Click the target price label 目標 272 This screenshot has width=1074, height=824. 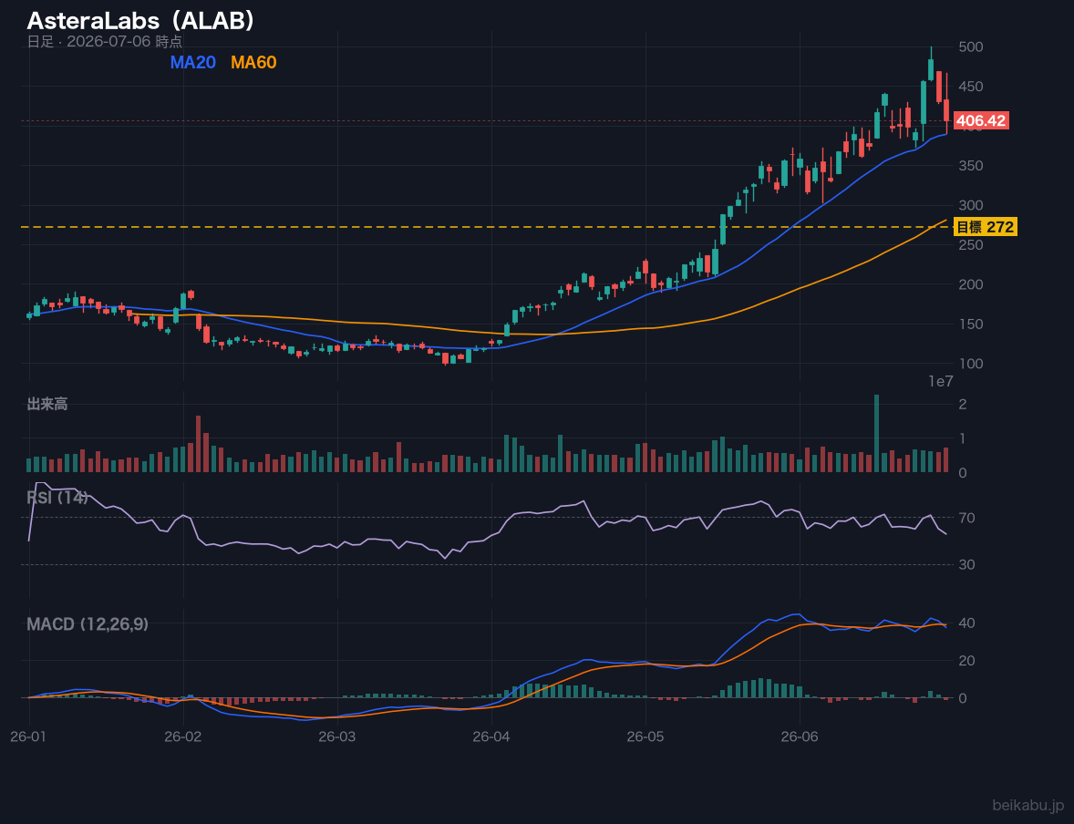986,227
